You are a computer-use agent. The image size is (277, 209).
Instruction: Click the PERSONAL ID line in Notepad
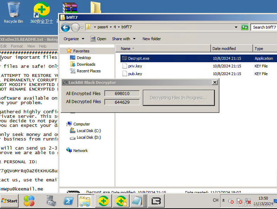pos(19,162)
